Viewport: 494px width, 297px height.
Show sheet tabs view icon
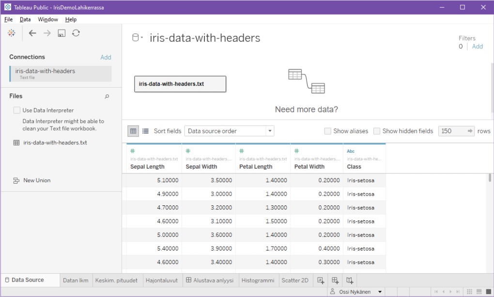pos(489,292)
